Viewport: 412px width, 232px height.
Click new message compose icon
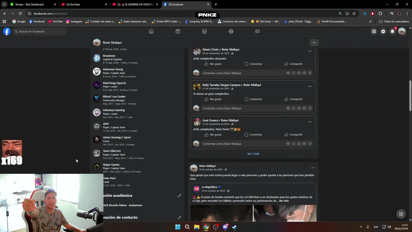pyautogui.click(x=401, y=214)
